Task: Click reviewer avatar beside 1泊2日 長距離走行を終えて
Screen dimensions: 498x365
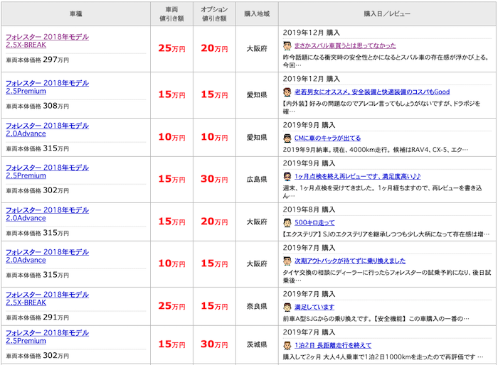Action: [x=287, y=345]
